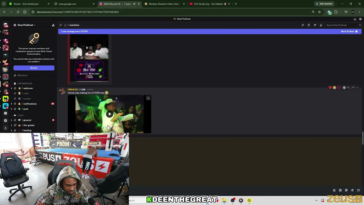364x205 pixels.
Task: Collapse the CHAT category
Action: tap(22, 115)
